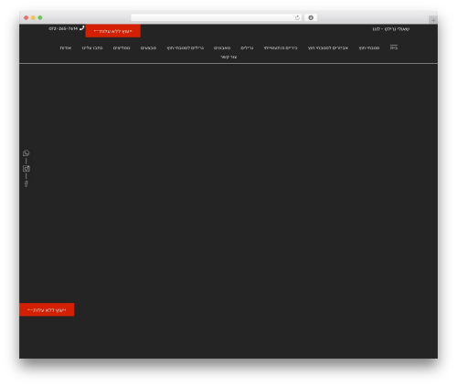Open the Instagram icon in side bar
Viewport: 457px width, 386px height.
coord(27,169)
